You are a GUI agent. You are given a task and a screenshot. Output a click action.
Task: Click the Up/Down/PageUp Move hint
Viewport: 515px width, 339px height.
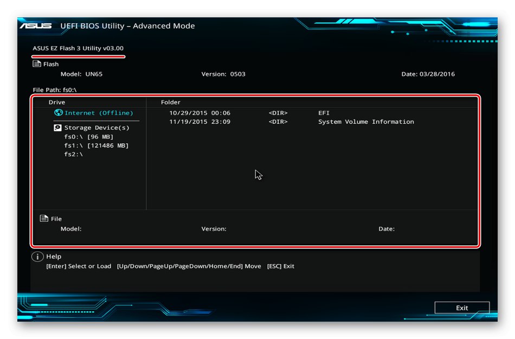click(x=189, y=266)
